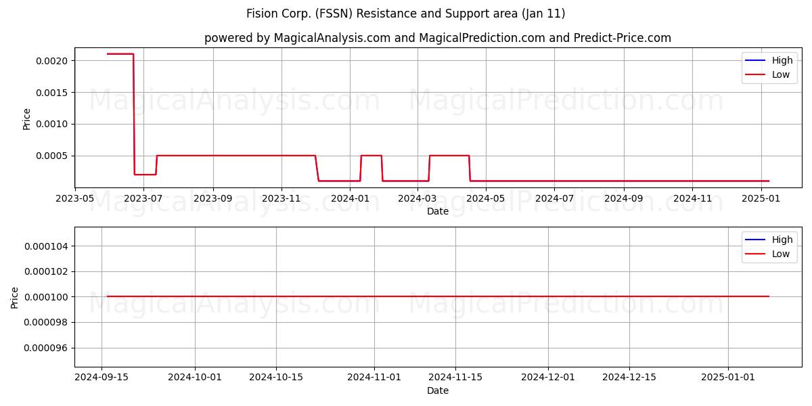The image size is (812, 406).
Task: Click the 2023-11 x-axis label
Action: pos(281,199)
